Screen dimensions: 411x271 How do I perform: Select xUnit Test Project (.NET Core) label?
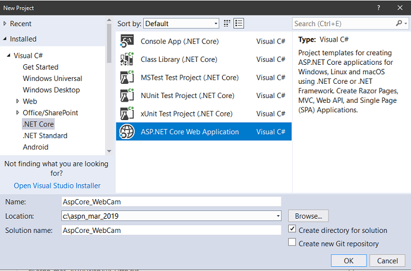pyautogui.click(x=186, y=114)
